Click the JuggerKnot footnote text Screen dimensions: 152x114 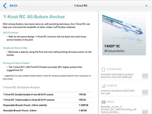47,77
